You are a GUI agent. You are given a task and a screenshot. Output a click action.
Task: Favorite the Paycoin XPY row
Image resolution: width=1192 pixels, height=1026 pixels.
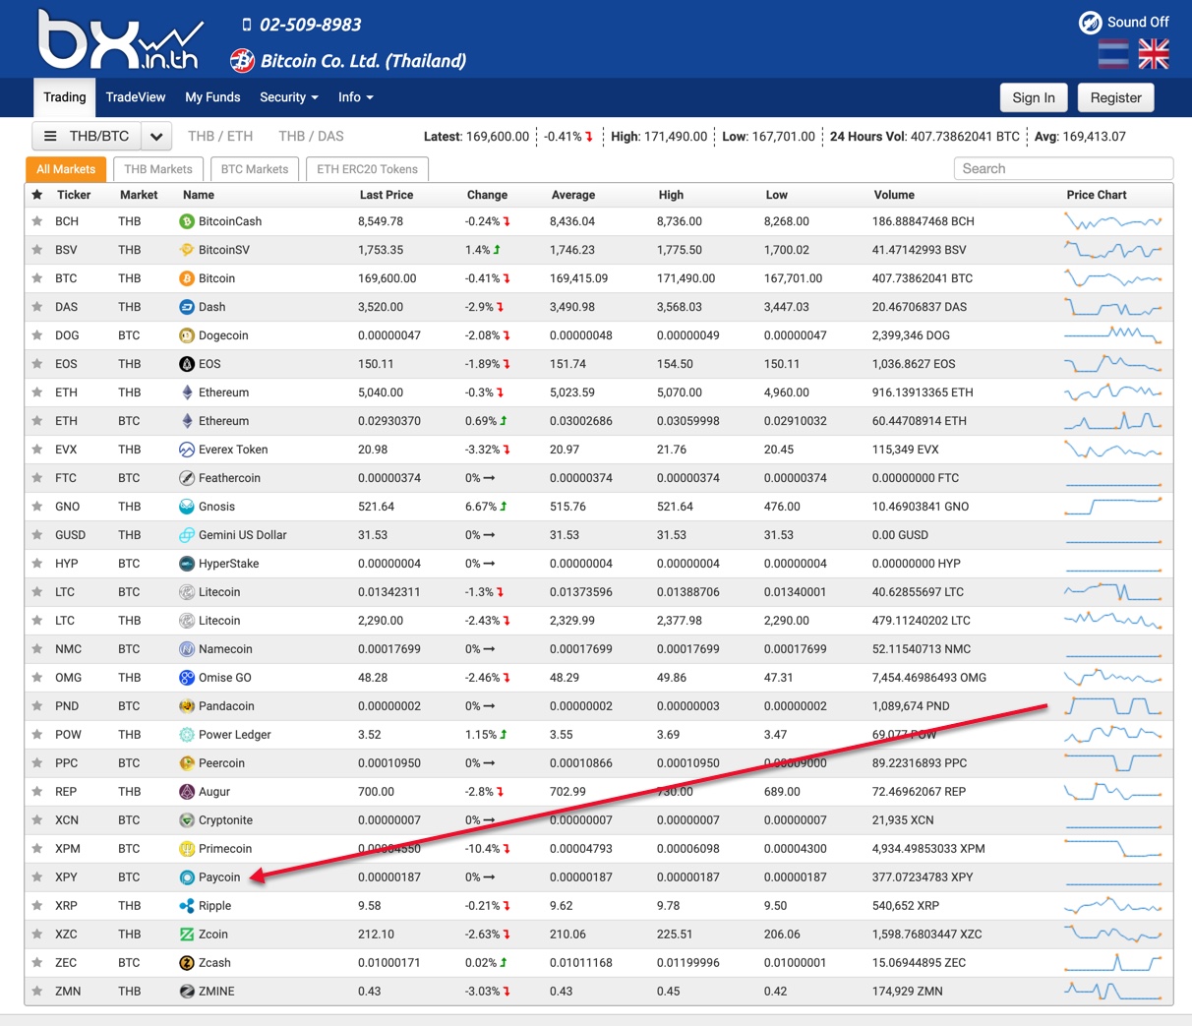tap(37, 877)
